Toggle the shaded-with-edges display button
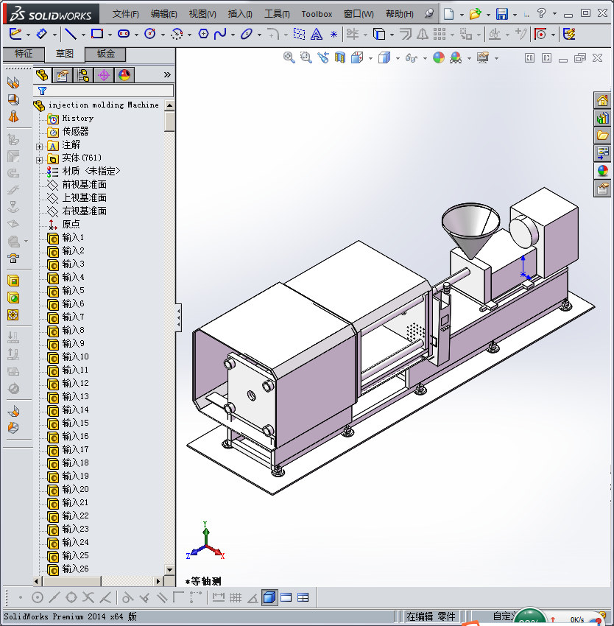The width and height of the screenshot is (614, 626). pos(269,597)
